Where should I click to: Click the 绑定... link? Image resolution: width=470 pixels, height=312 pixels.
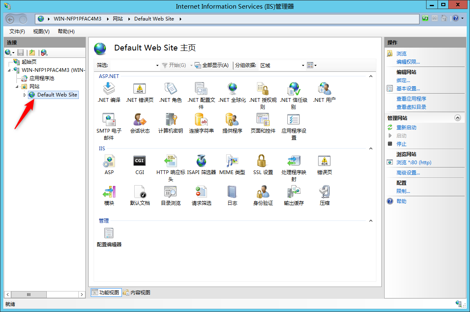403,80
